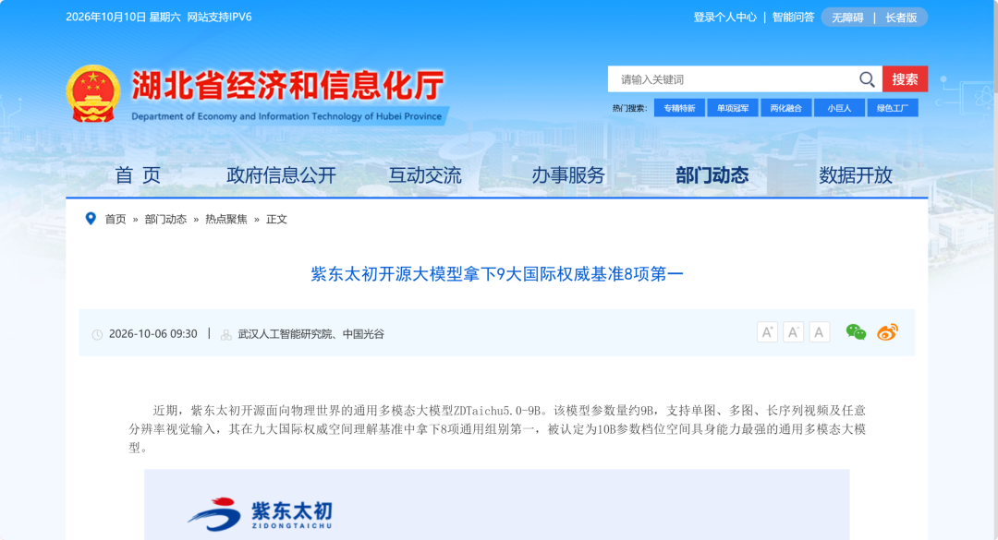Click the red 搜索 button

pyautogui.click(x=905, y=78)
